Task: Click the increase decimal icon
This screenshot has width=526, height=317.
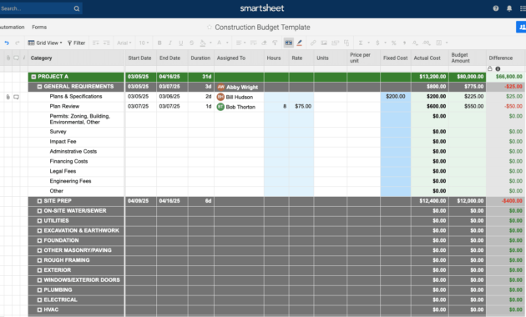Action: pyautogui.click(x=427, y=43)
